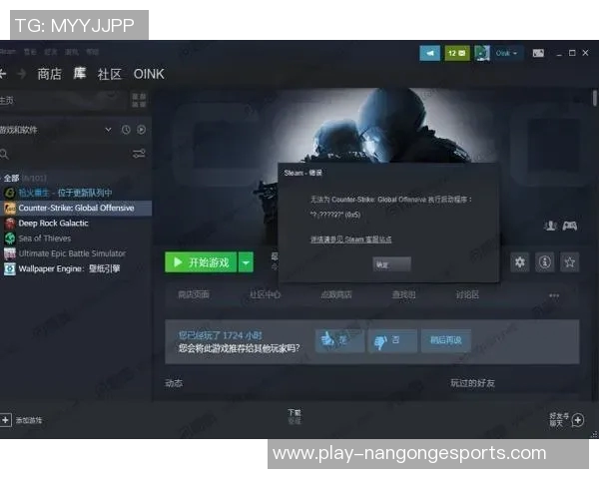Click the 主页 library home button
This screenshot has height=479, width=599.
pyautogui.click(x=64, y=101)
